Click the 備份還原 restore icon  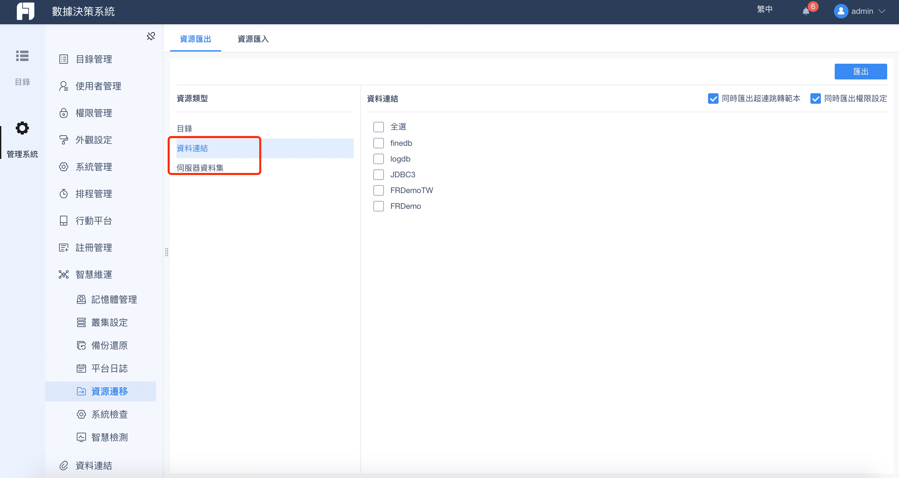(x=81, y=345)
